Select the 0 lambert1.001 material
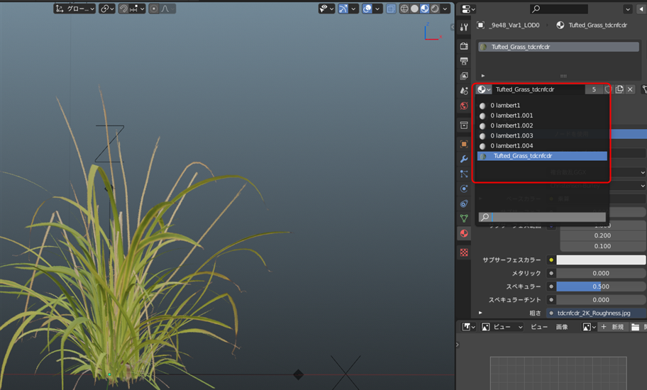This screenshot has width=647, height=390. pos(542,116)
